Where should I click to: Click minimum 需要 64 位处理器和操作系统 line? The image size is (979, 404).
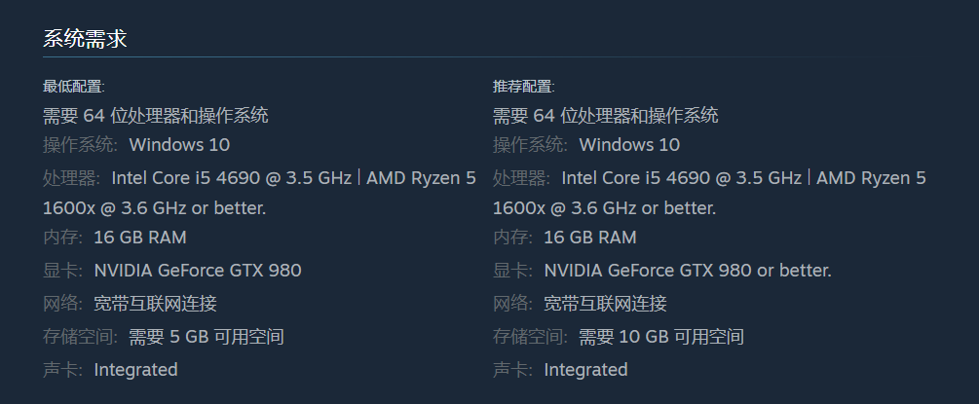pyautogui.click(x=156, y=116)
